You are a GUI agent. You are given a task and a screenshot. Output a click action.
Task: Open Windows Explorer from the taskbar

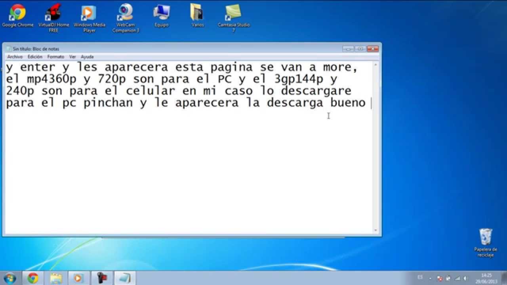tap(56, 278)
